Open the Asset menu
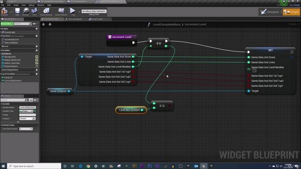This screenshot has height=169, width=301. tap(16, 5)
